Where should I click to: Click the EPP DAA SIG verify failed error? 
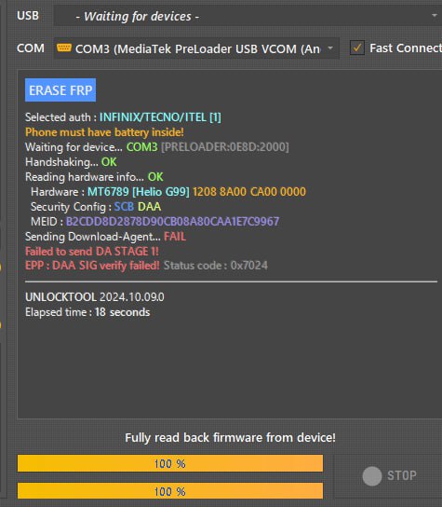[x=92, y=266]
